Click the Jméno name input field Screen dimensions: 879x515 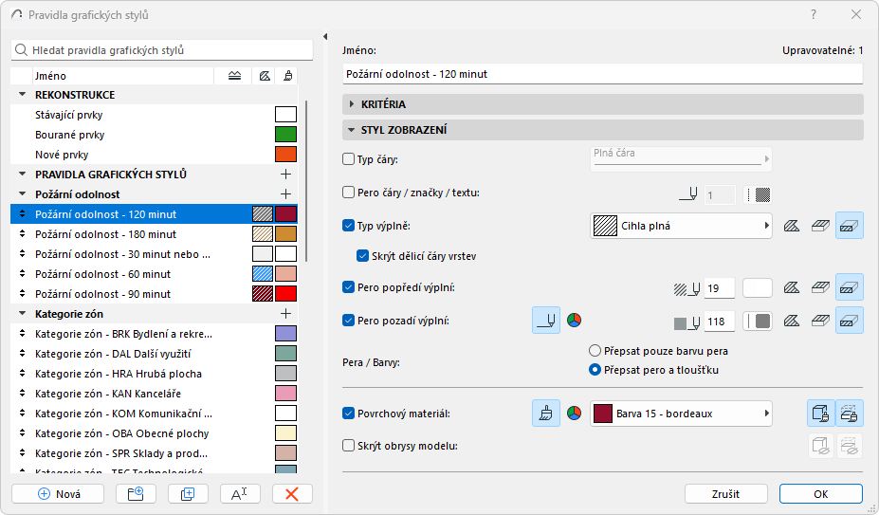(602, 73)
